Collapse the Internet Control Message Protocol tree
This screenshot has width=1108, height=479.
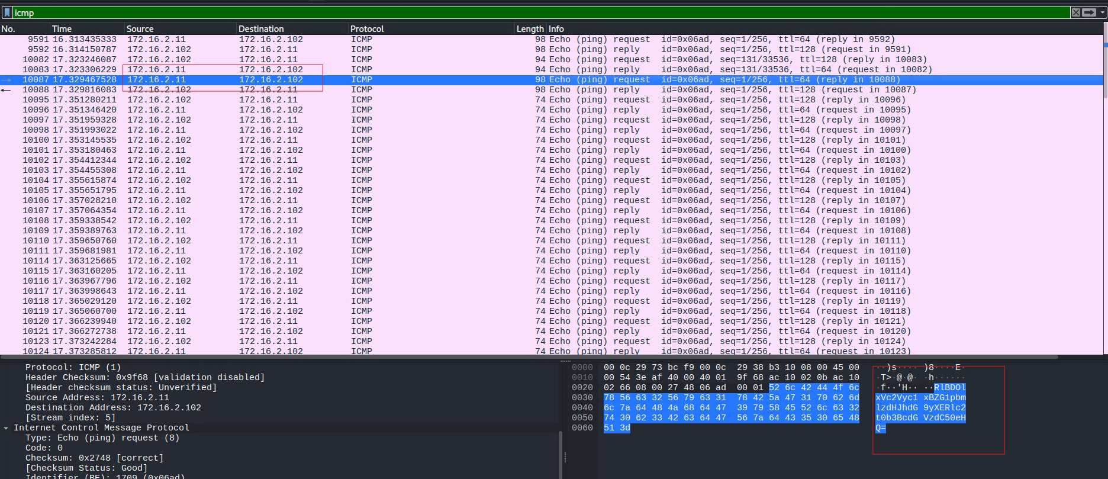click(6, 427)
